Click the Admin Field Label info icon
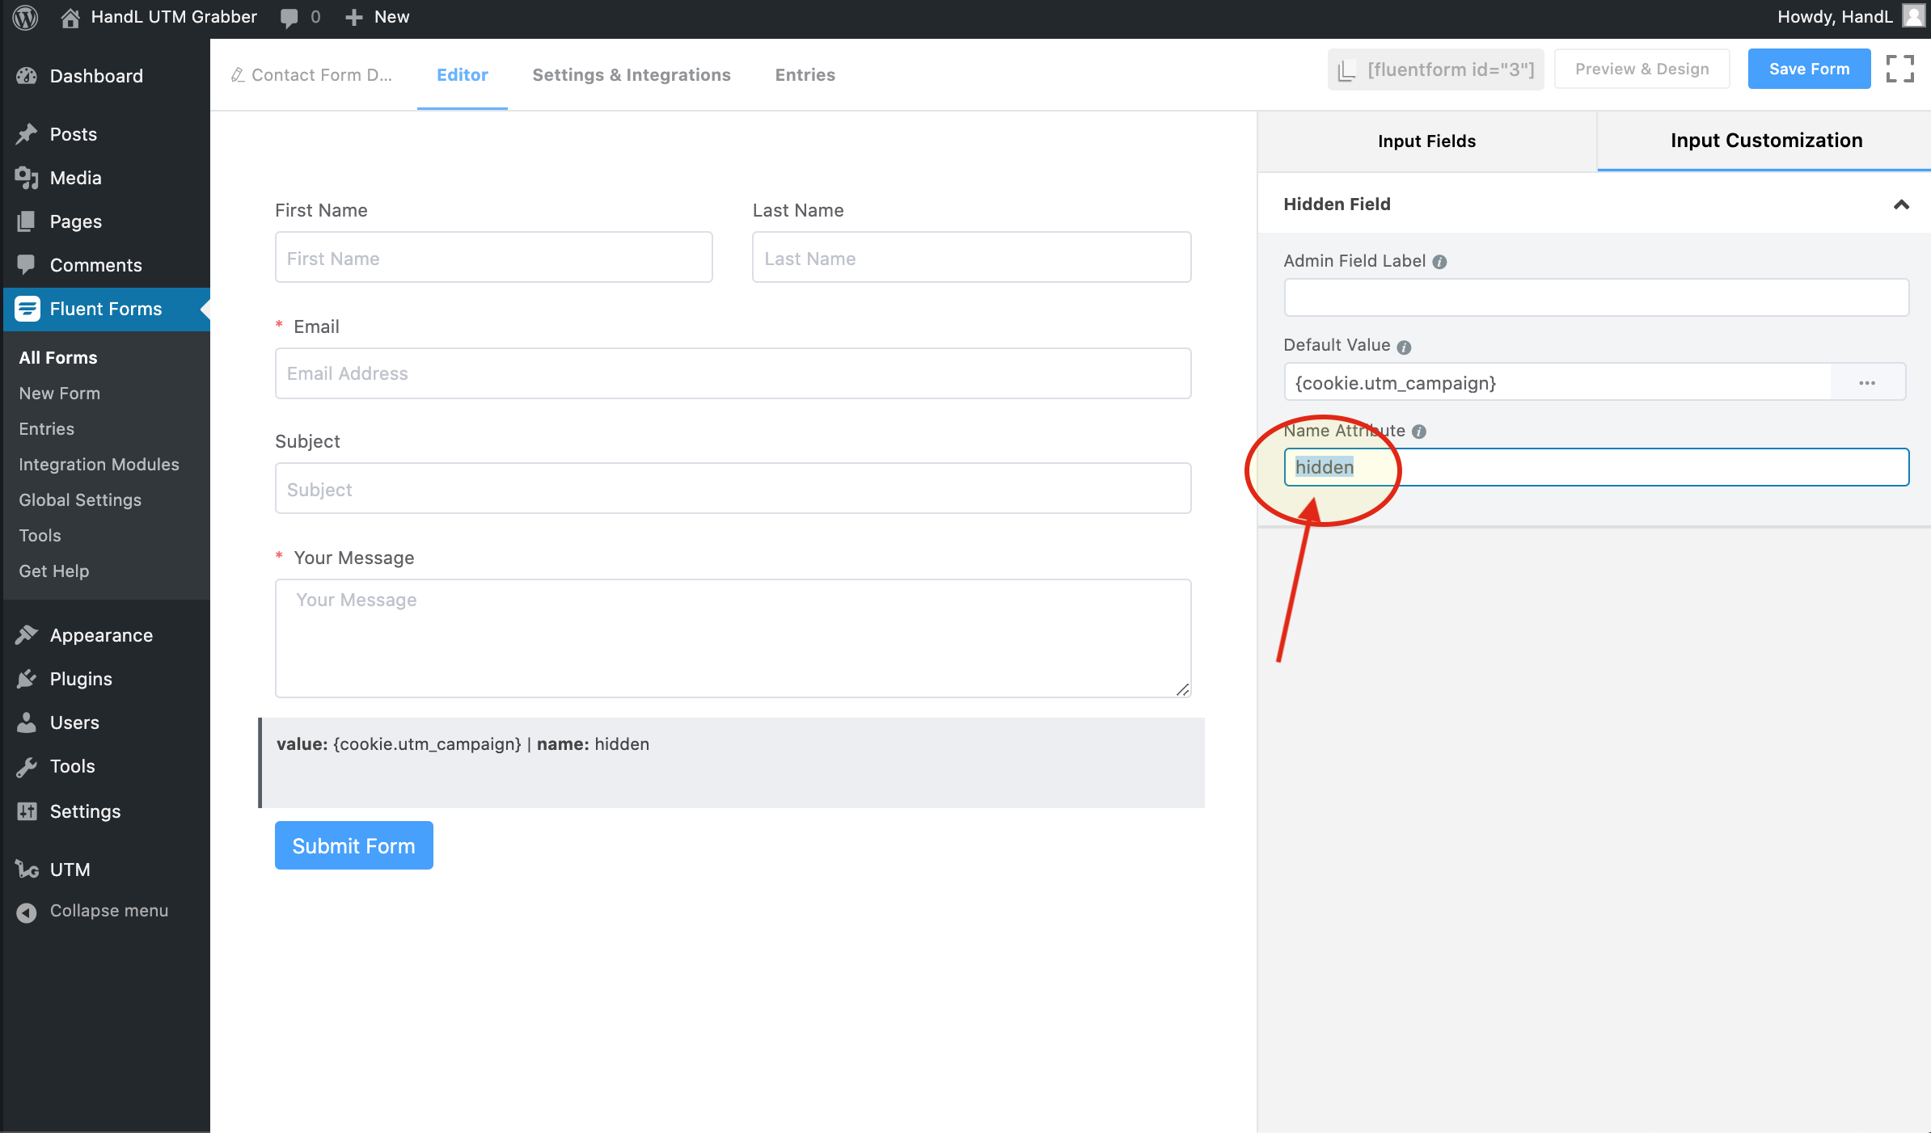Viewport: 1931px width, 1133px height. 1439,262
